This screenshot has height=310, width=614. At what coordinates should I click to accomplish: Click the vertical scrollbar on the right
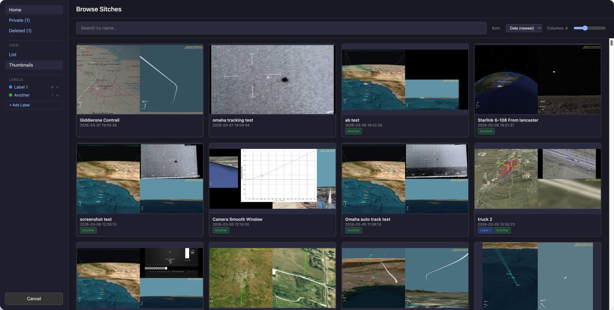[611, 43]
